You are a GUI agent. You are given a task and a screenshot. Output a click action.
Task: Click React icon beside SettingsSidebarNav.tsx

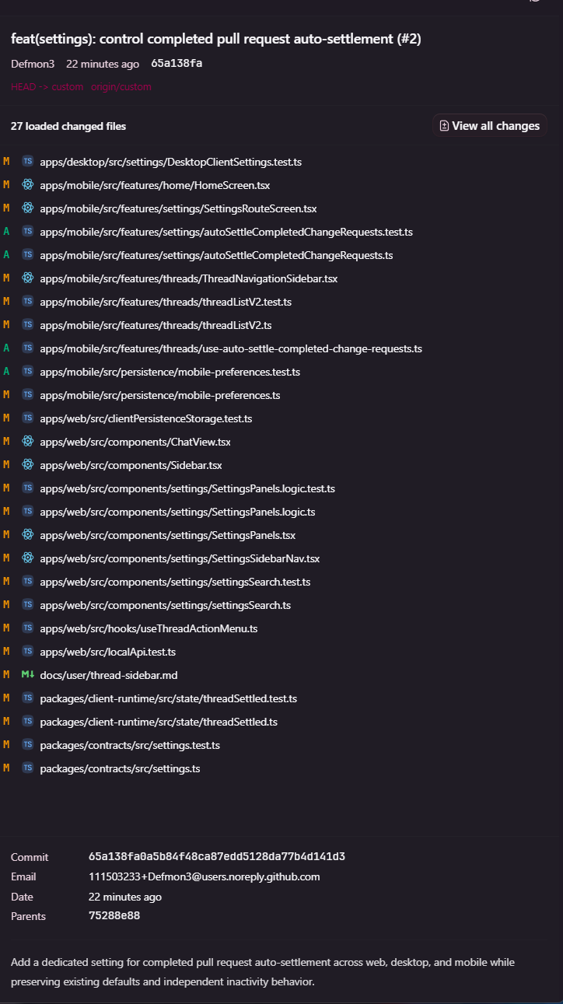coord(28,558)
